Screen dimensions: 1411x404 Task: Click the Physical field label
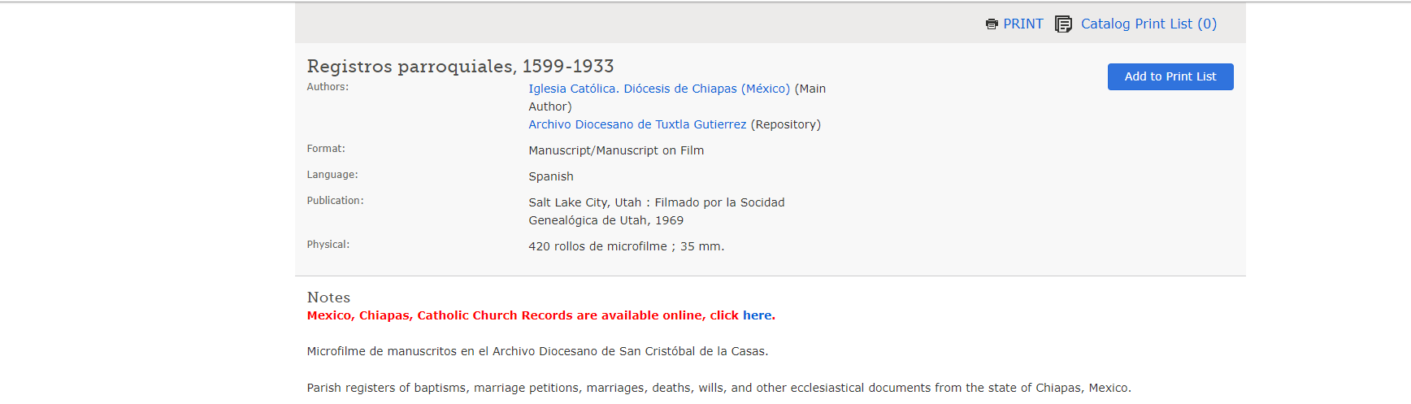coord(328,245)
